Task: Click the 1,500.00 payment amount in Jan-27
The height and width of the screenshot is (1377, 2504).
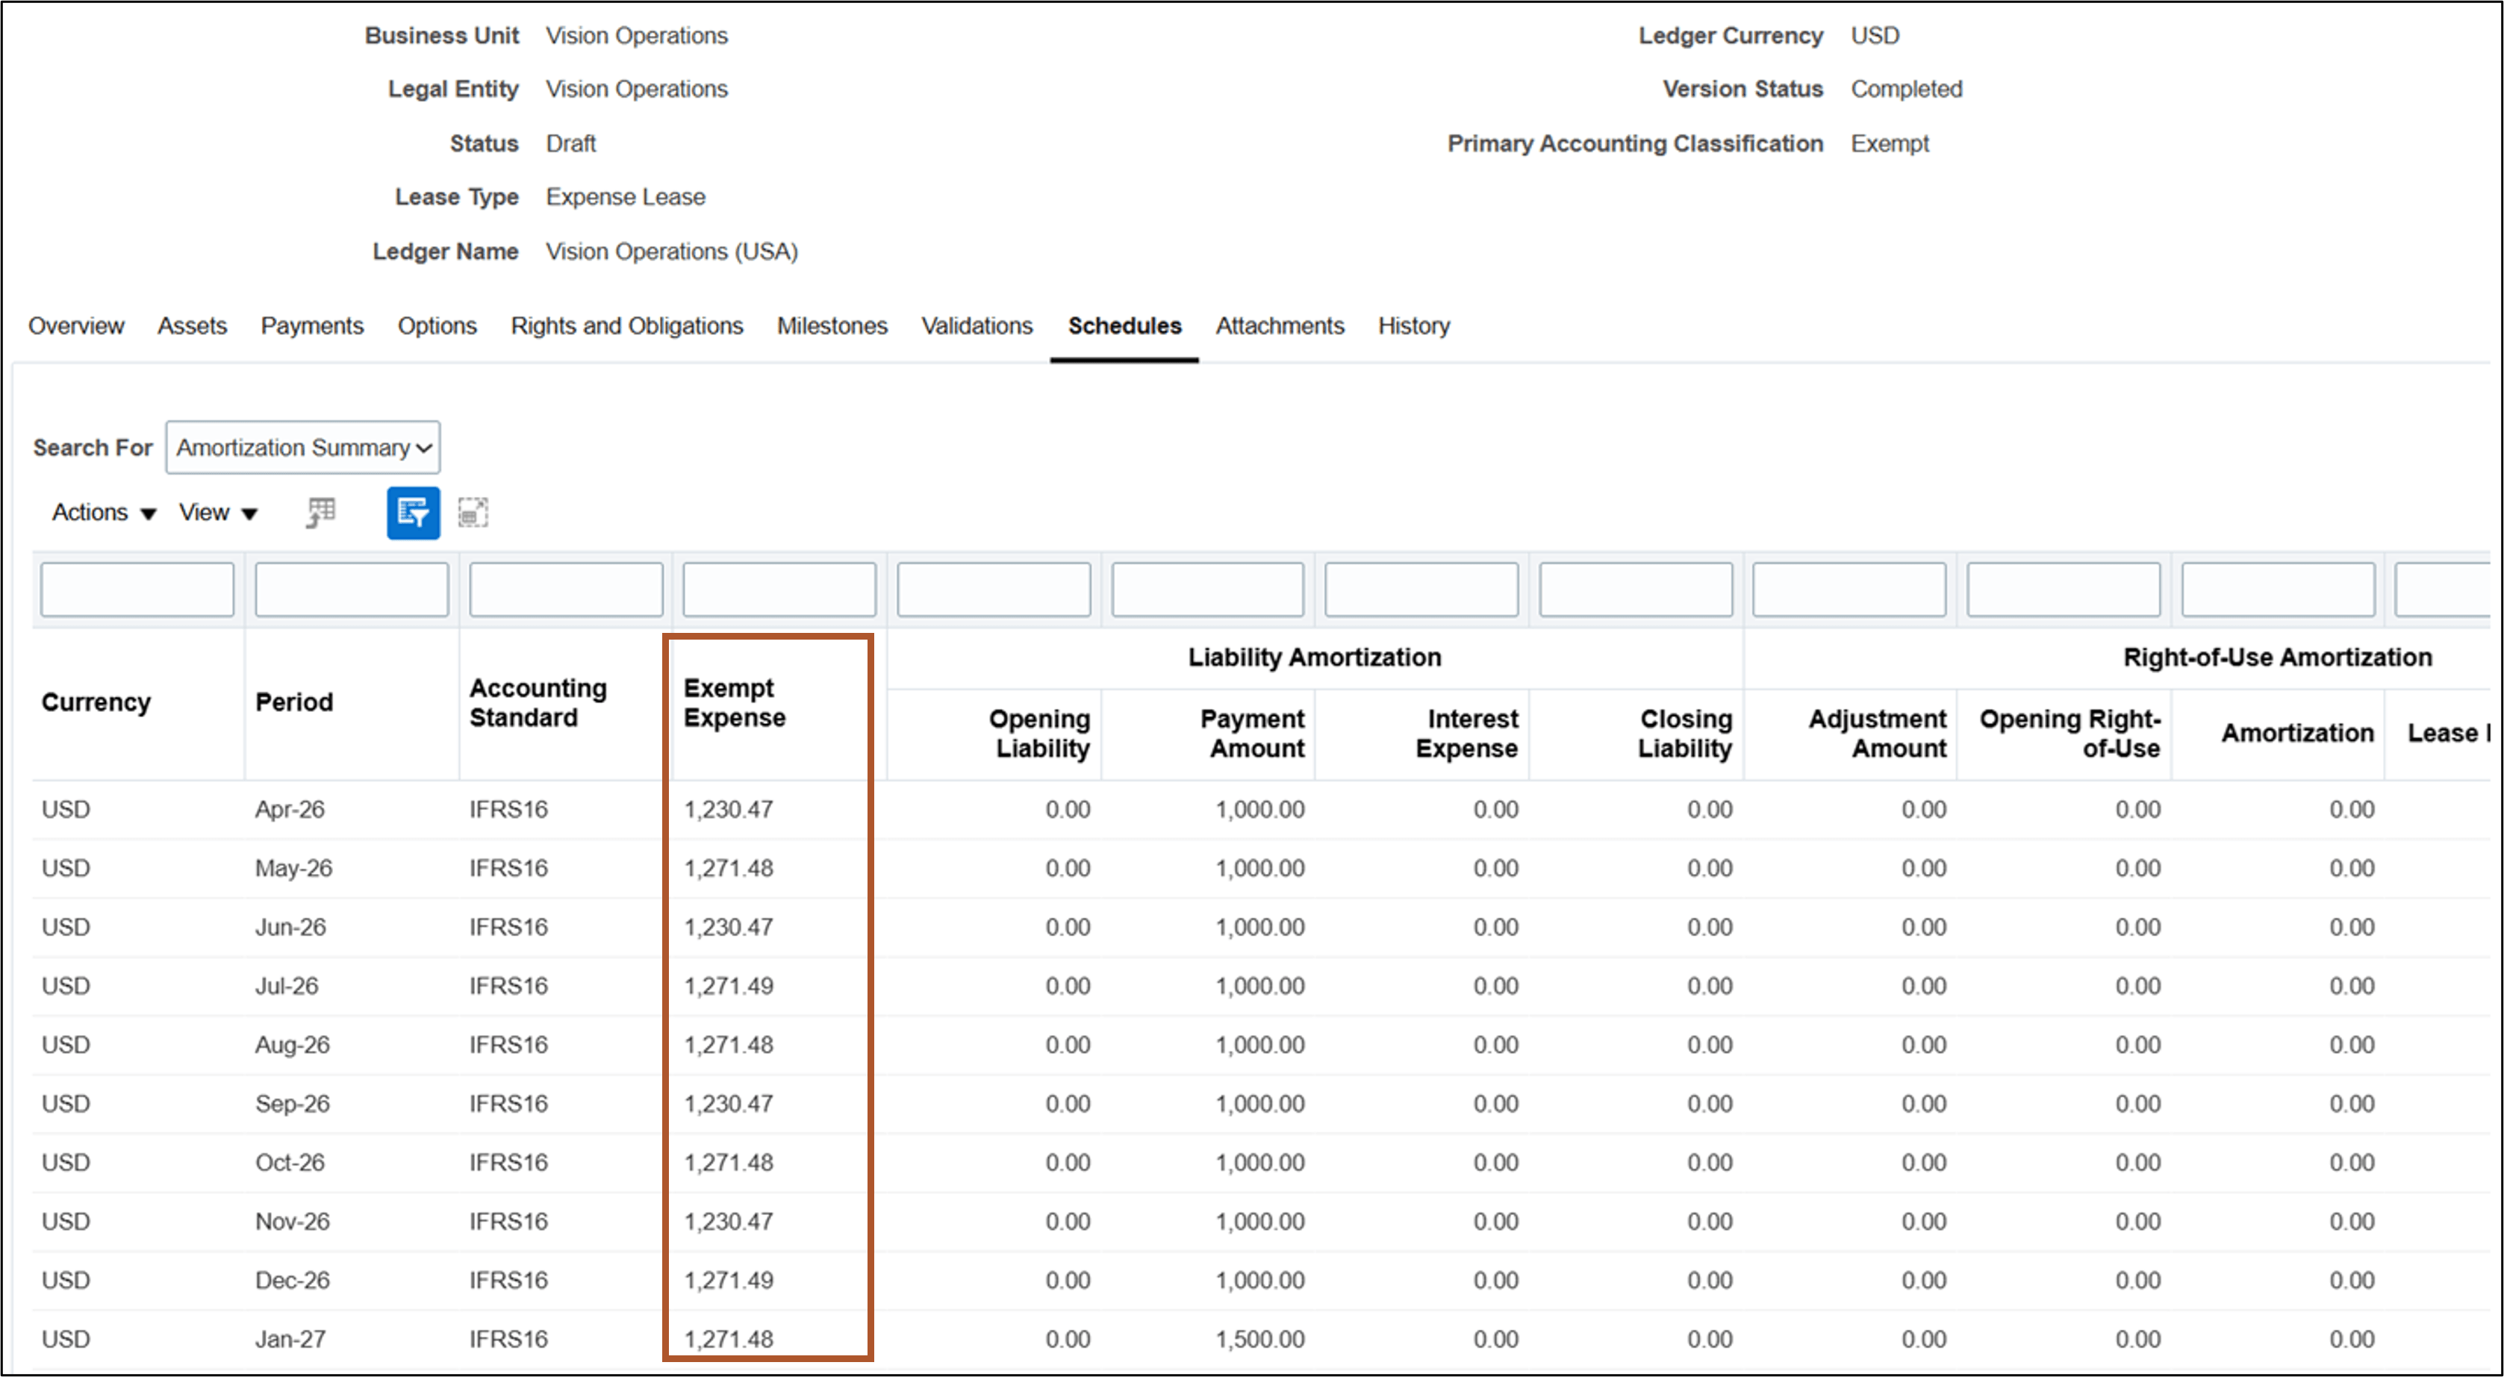Action: pyautogui.click(x=1259, y=1339)
